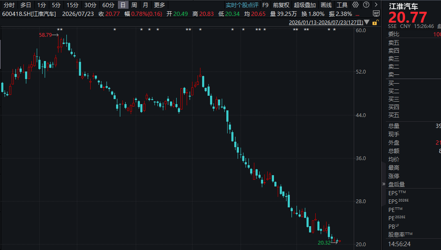The image size is (441, 250).
Task: Select the 卖一 ask level row
Action: 413,74
